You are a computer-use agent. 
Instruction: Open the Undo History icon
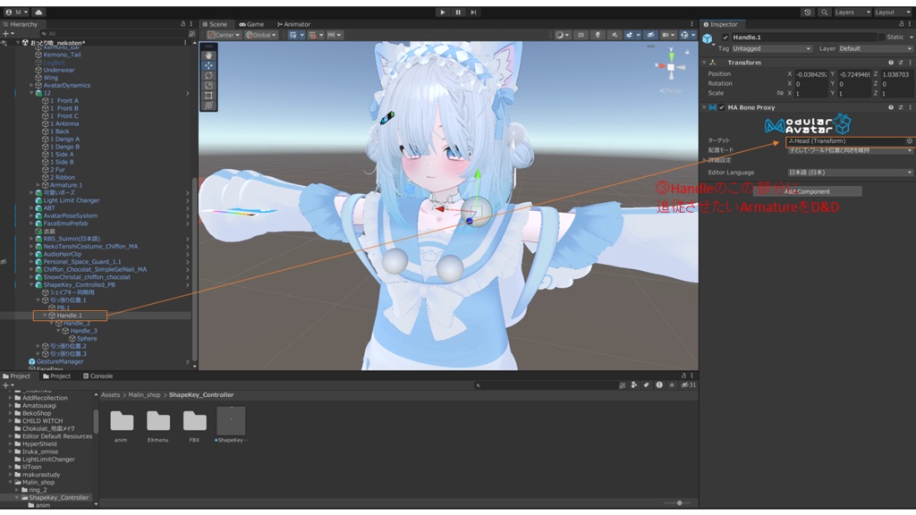point(808,13)
